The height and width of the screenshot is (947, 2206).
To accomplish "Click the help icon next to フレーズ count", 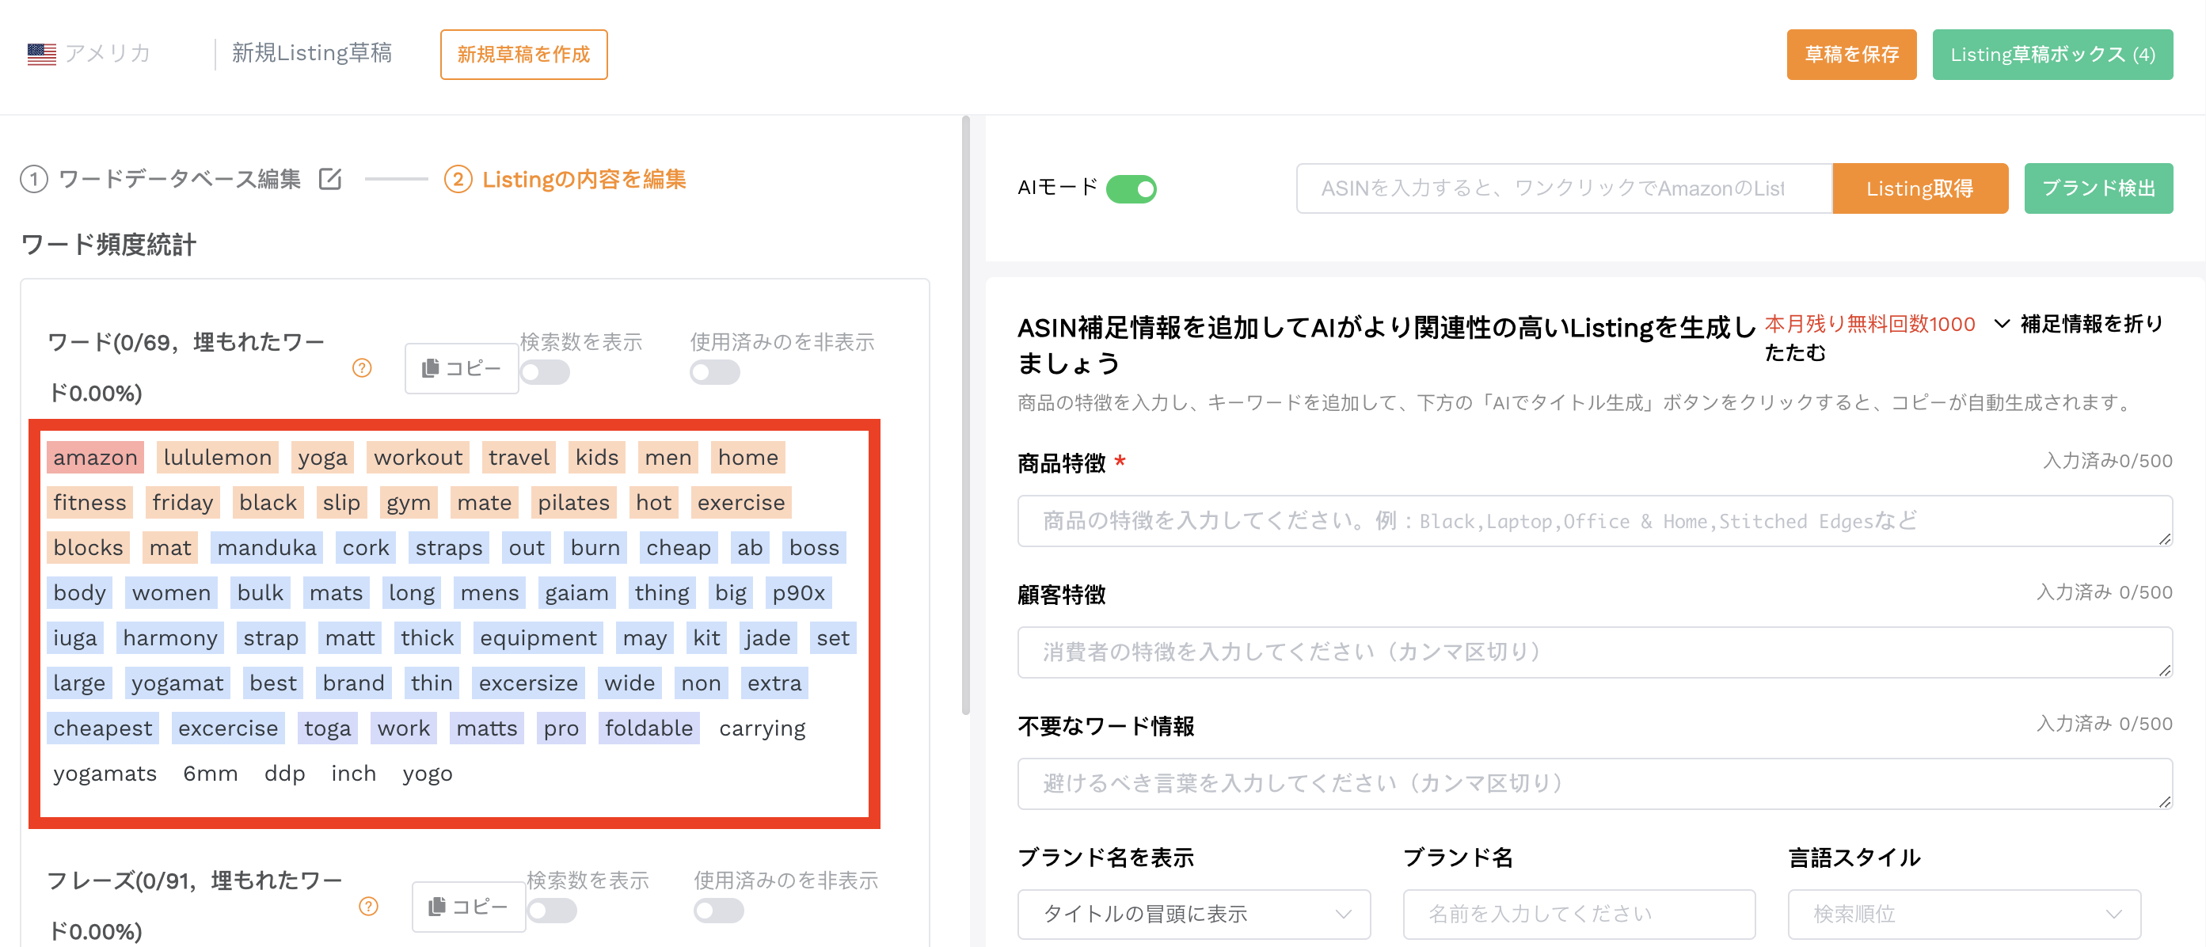I will 368,907.
